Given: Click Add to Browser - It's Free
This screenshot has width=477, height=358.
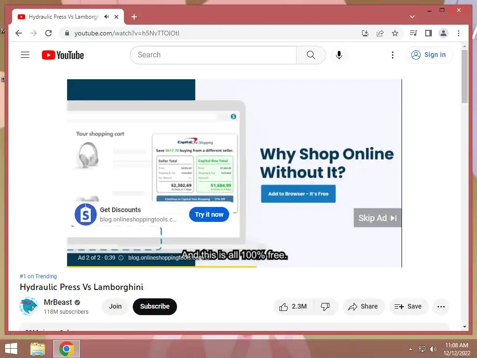Looking at the screenshot, I should click(x=298, y=193).
